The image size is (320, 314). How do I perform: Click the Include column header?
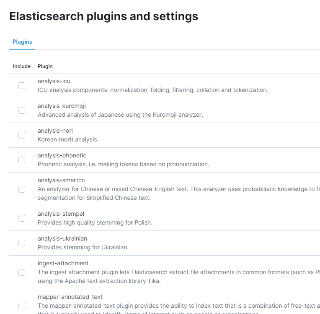(22, 66)
